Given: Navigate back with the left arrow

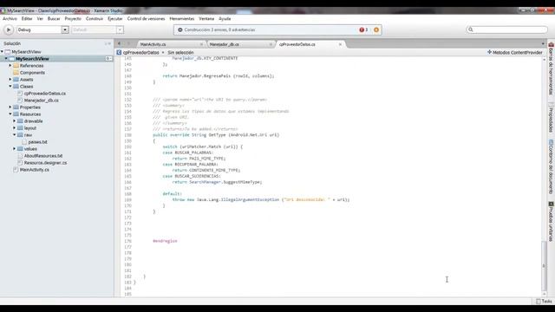Looking at the screenshot, I should (120, 44).
